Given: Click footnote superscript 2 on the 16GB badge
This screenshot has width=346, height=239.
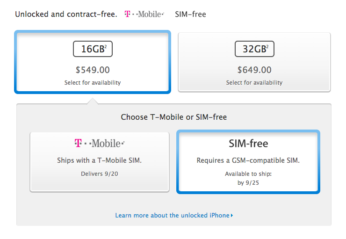Looking at the screenshot, I should click(106, 46).
